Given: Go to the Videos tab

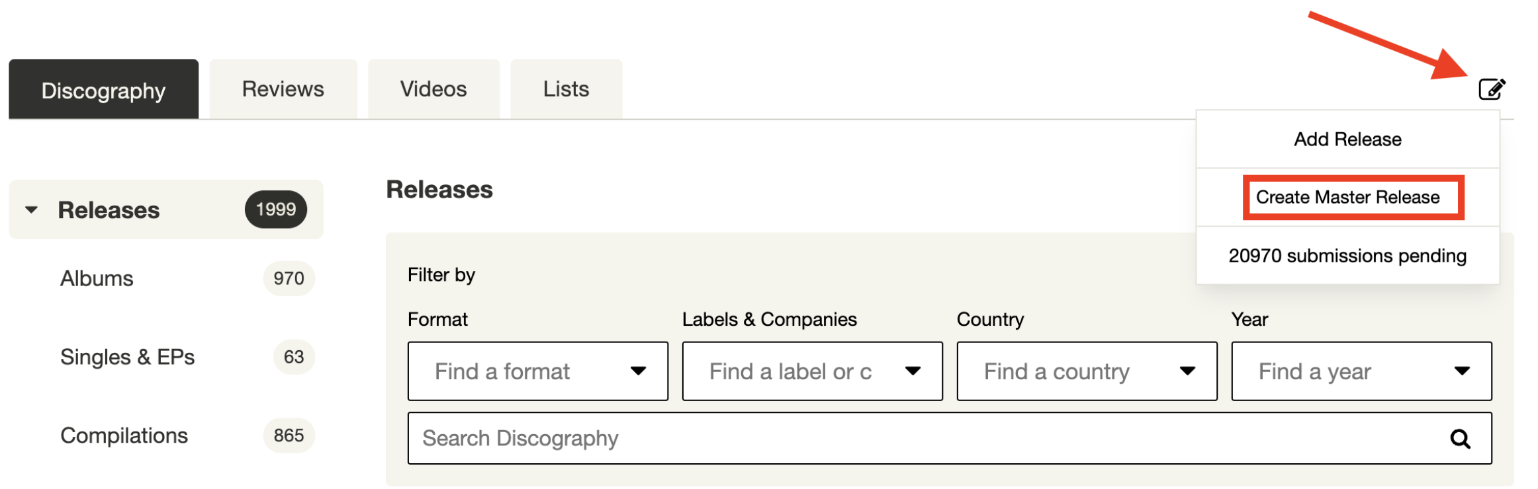Looking at the screenshot, I should click(x=433, y=89).
